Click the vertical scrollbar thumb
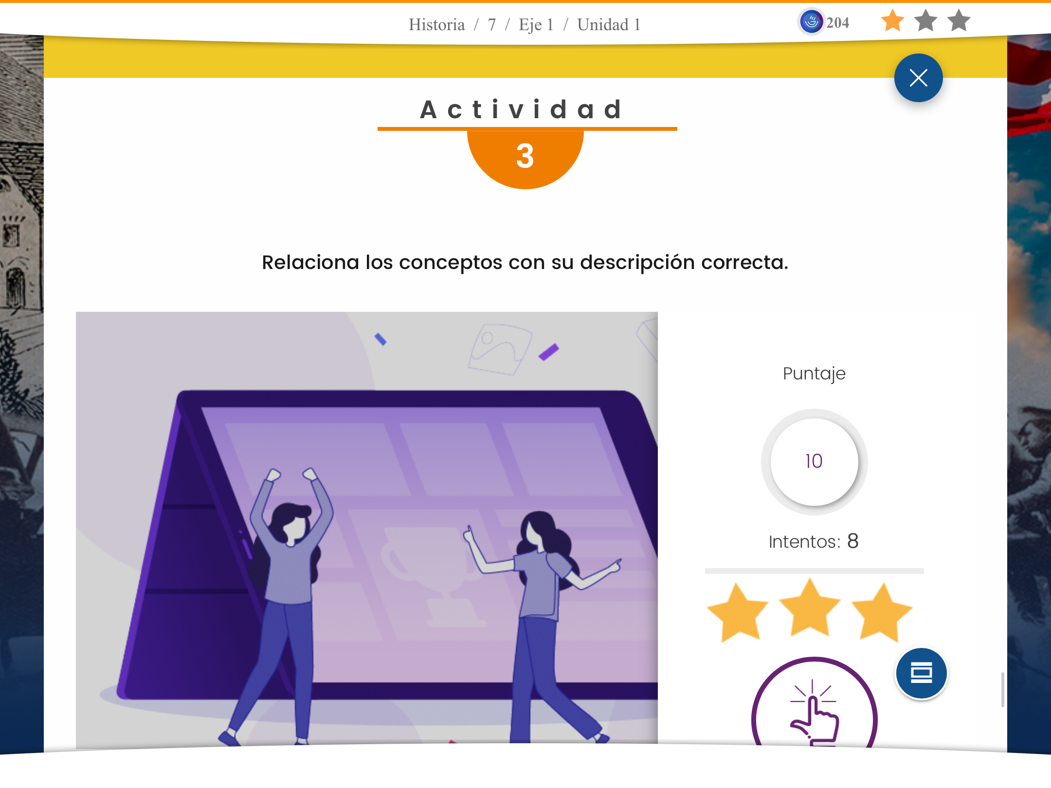 coord(1002,690)
